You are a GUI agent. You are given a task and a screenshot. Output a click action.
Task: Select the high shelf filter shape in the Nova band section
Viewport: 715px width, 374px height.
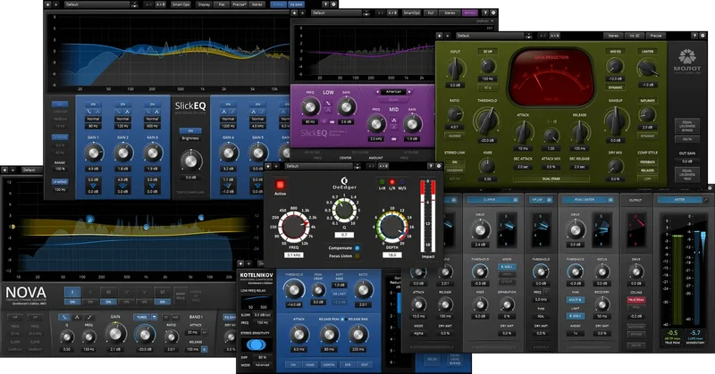[90, 317]
